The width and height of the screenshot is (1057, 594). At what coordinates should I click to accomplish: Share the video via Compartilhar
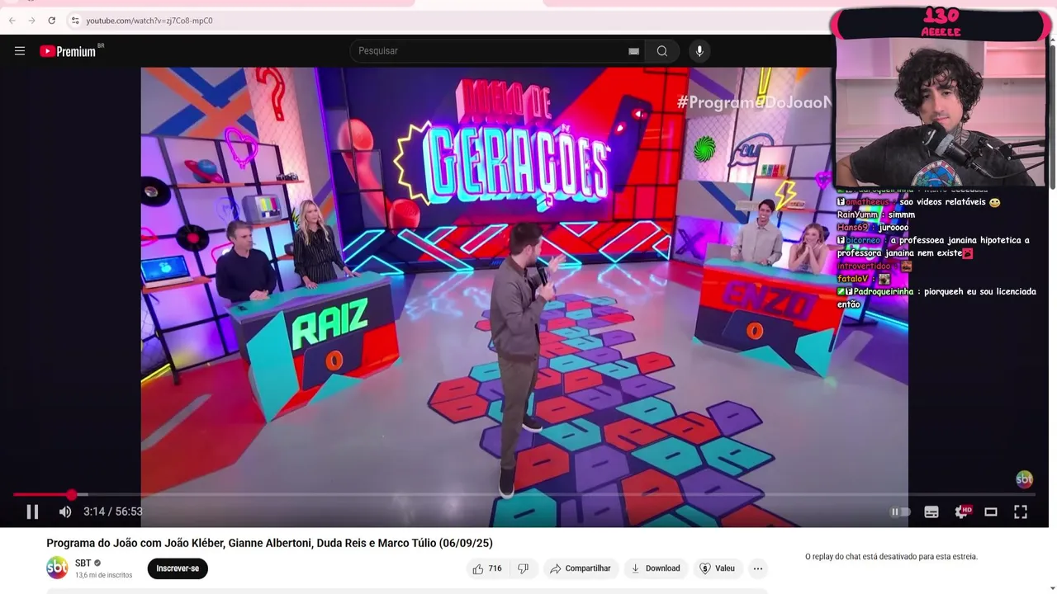(581, 568)
